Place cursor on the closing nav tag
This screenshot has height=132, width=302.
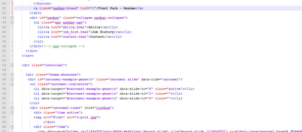coord(28,56)
